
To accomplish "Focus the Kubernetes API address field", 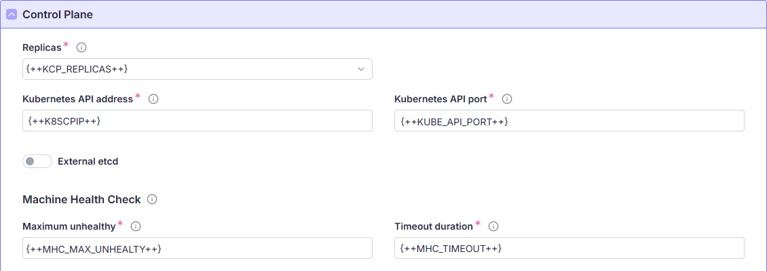I will pos(197,121).
